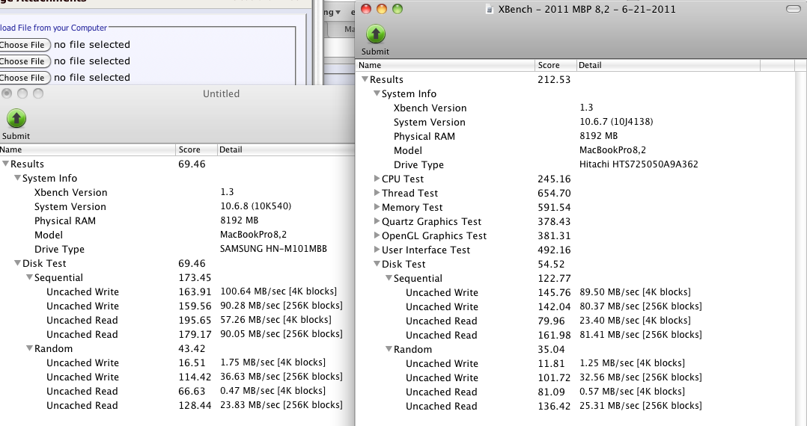Click Detail column header in XBench MBP window
Screen dimensions: 807x426
coord(668,65)
